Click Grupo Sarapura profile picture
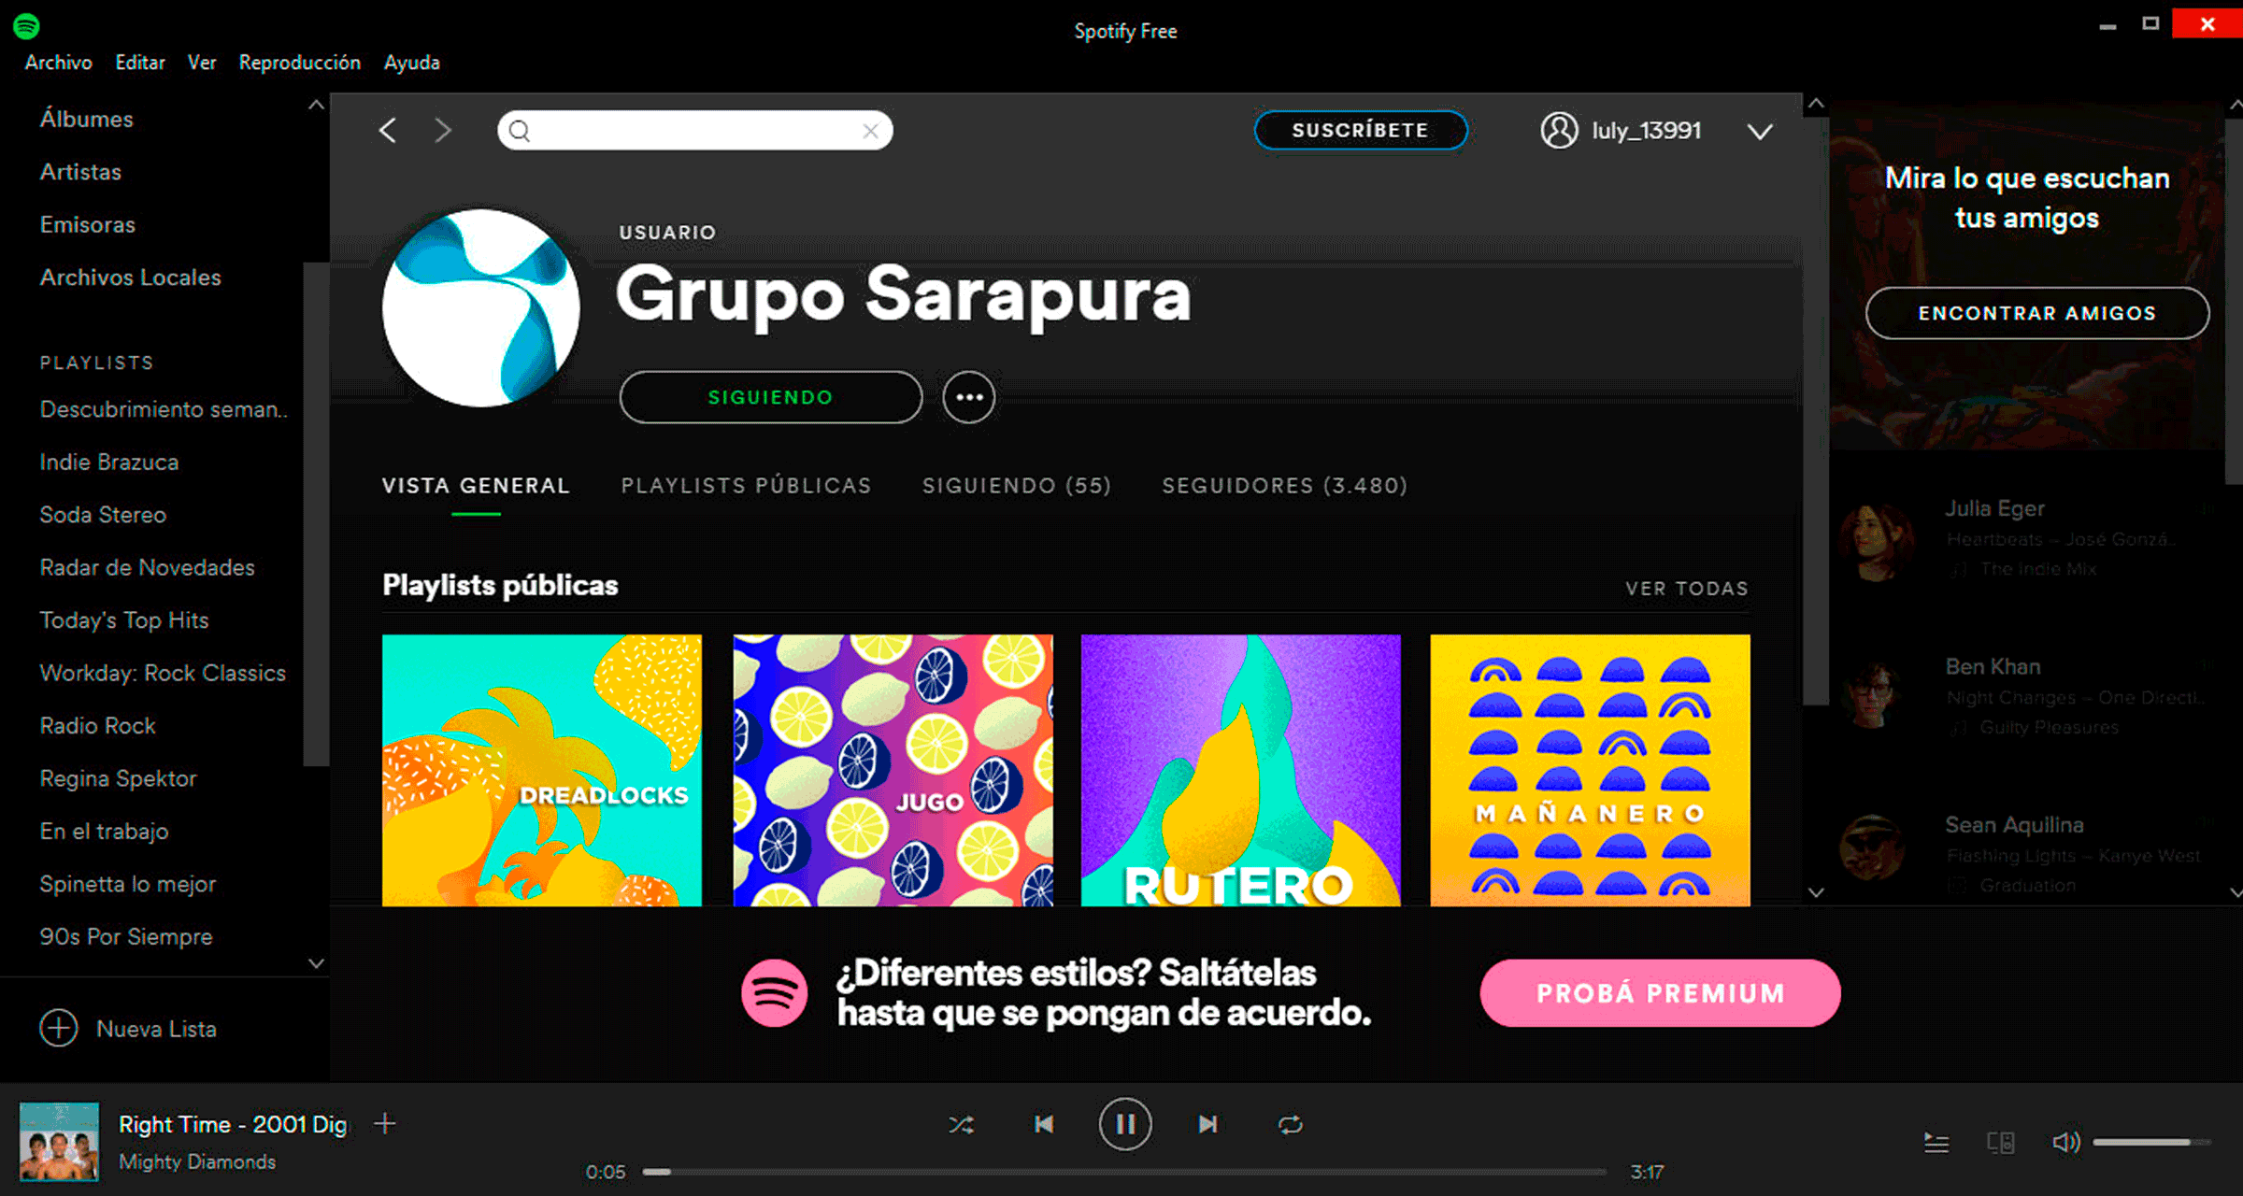 click(480, 307)
